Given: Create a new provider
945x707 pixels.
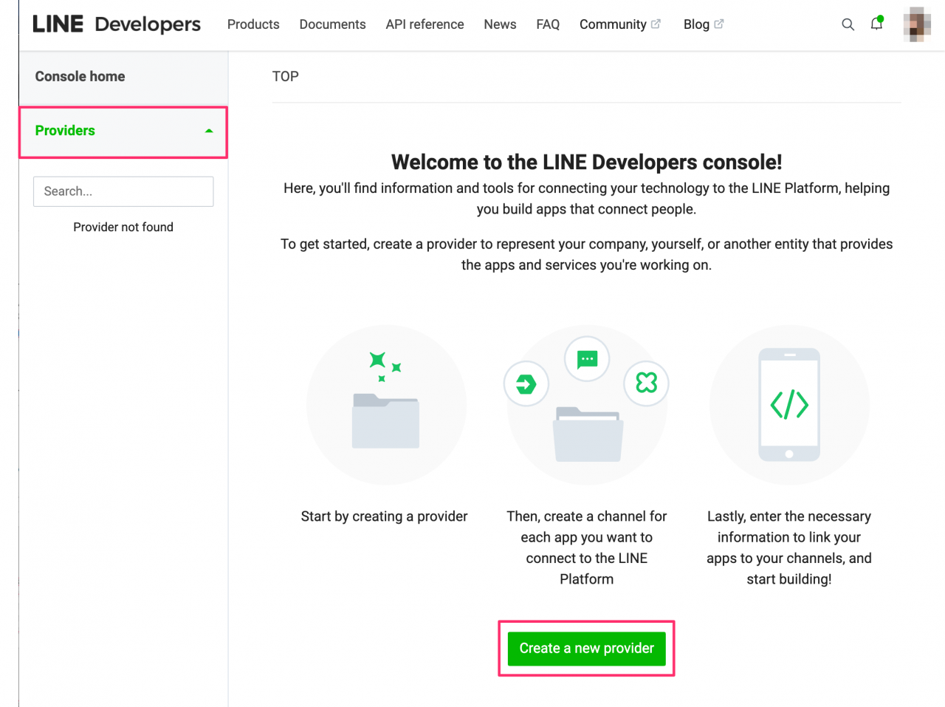Looking at the screenshot, I should (586, 648).
